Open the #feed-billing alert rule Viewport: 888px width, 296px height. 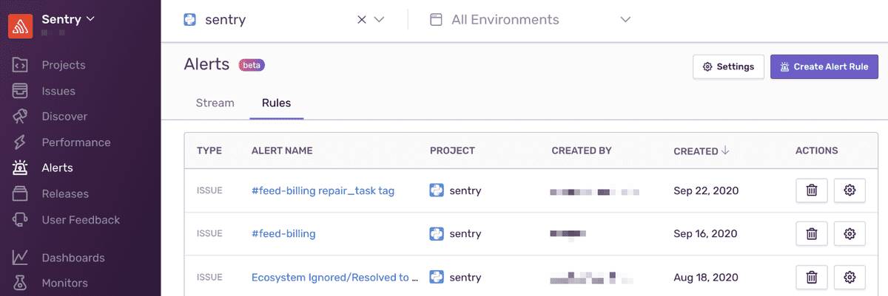click(x=283, y=233)
